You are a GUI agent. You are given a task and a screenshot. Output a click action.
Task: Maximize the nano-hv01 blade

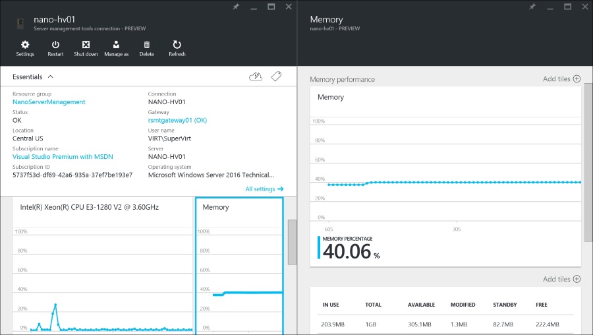[x=271, y=7]
